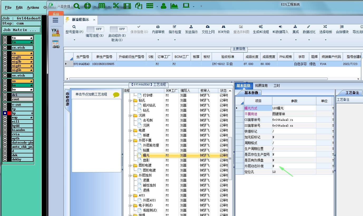Click 型号查询(F) search tool
The width and height of the screenshot is (363, 216).
coord(74,29)
